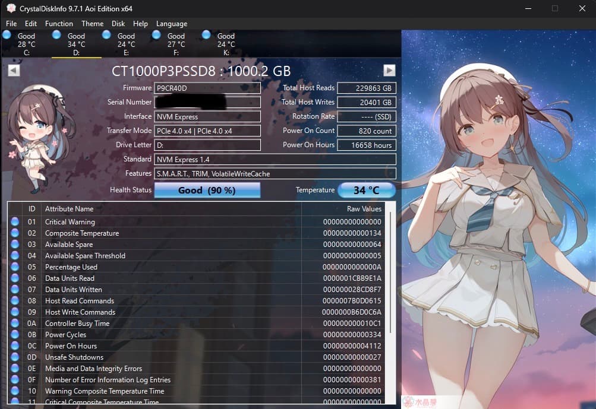The width and height of the screenshot is (596, 409).
Task: Click the CrystalDiskInfo app icon in title bar
Action: click(x=11, y=8)
